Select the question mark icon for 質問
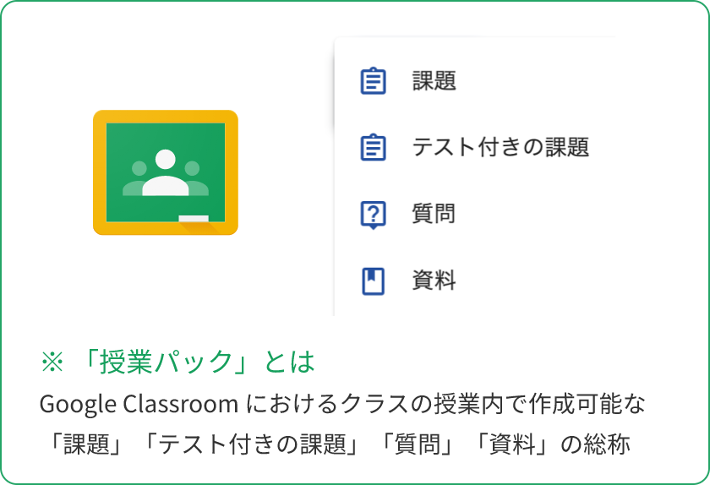 373,215
